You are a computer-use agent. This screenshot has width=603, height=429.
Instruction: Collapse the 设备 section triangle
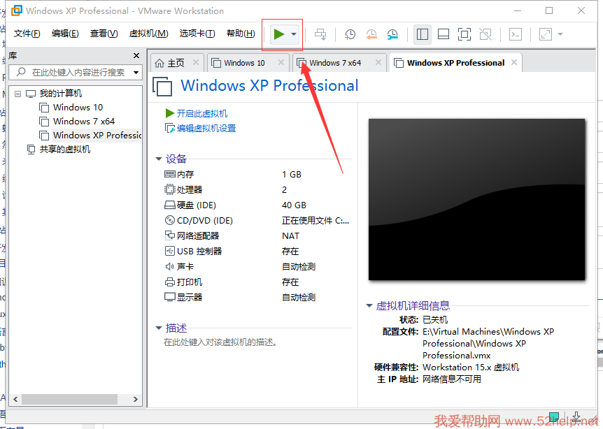pos(159,159)
